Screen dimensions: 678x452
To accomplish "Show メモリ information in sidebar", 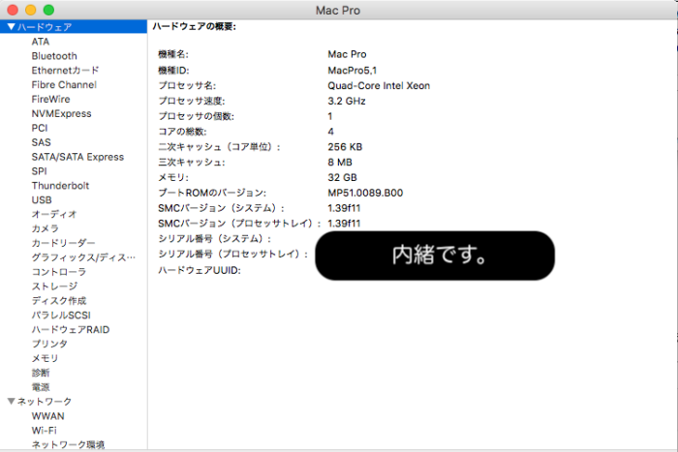I will 45,358.
